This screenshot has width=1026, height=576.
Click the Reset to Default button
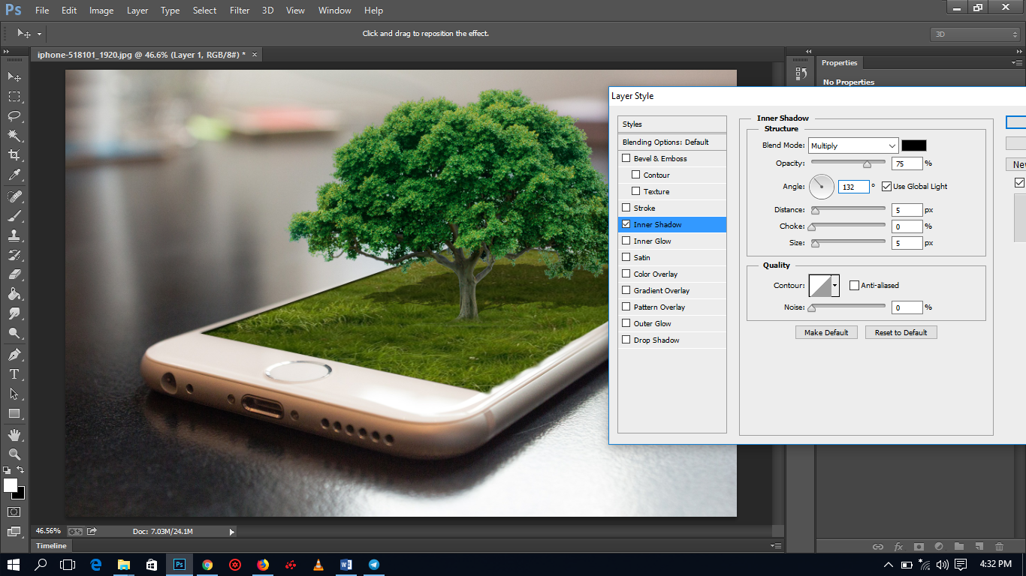click(x=901, y=332)
